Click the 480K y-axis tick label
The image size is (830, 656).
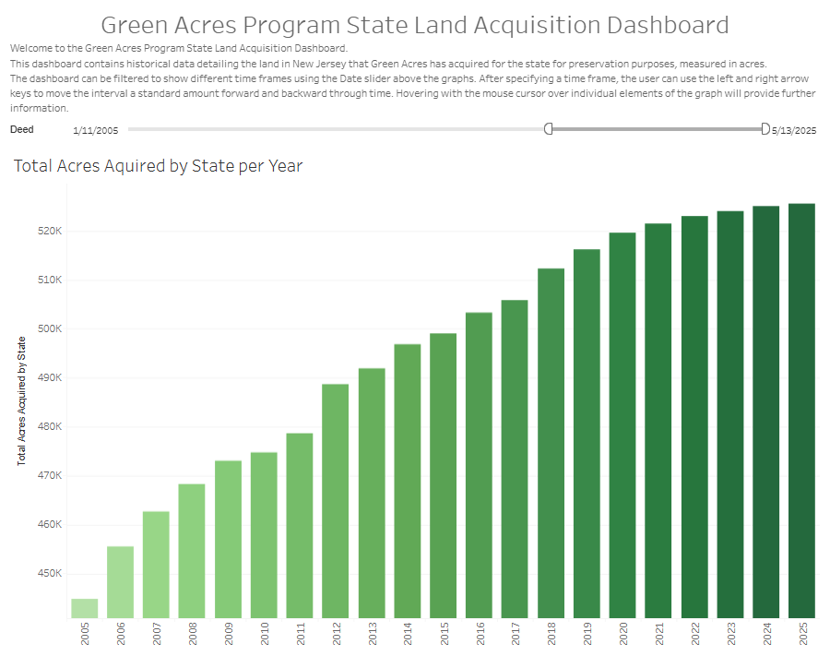click(50, 427)
